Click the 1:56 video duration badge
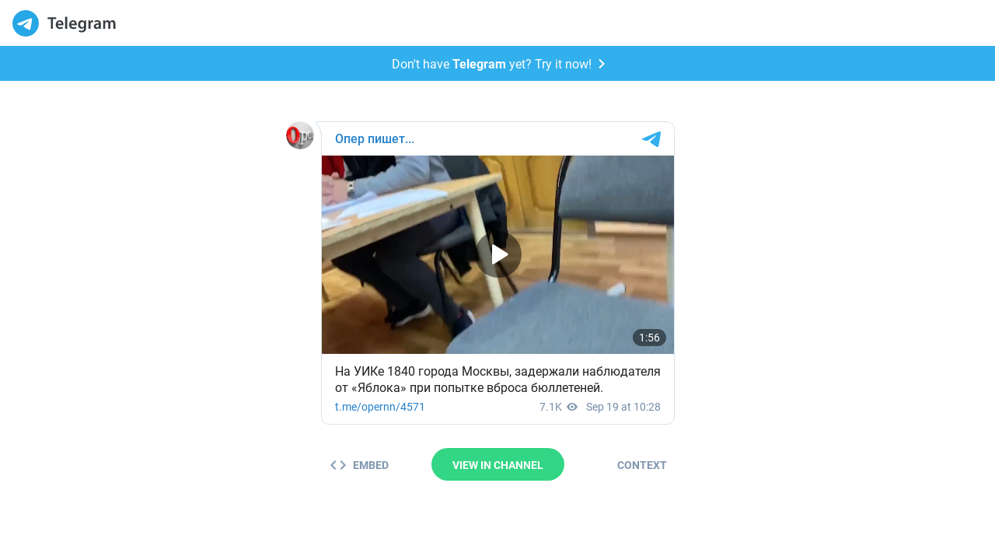 pos(649,338)
